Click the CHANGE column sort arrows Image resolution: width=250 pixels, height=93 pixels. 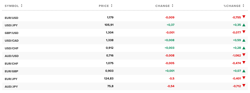172,6
